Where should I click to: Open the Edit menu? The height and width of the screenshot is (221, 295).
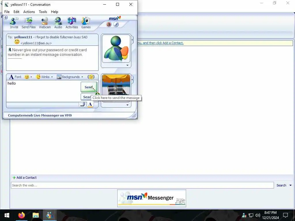tap(16, 12)
